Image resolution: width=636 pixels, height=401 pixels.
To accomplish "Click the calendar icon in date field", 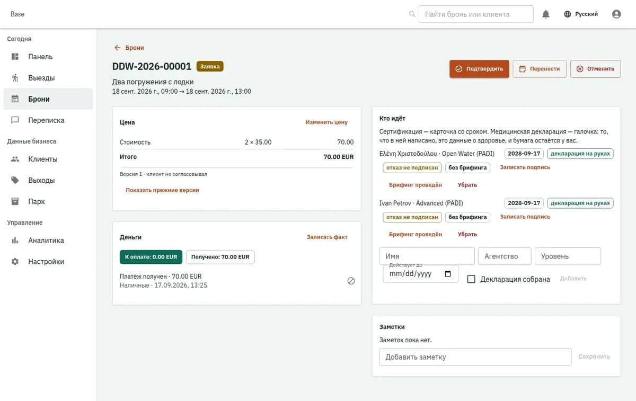I will click(448, 274).
